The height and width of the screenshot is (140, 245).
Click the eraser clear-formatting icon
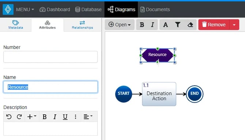coord(190,25)
